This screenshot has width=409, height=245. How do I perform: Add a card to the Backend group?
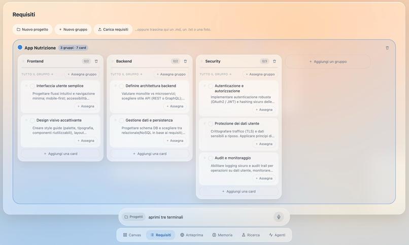tap(150, 154)
